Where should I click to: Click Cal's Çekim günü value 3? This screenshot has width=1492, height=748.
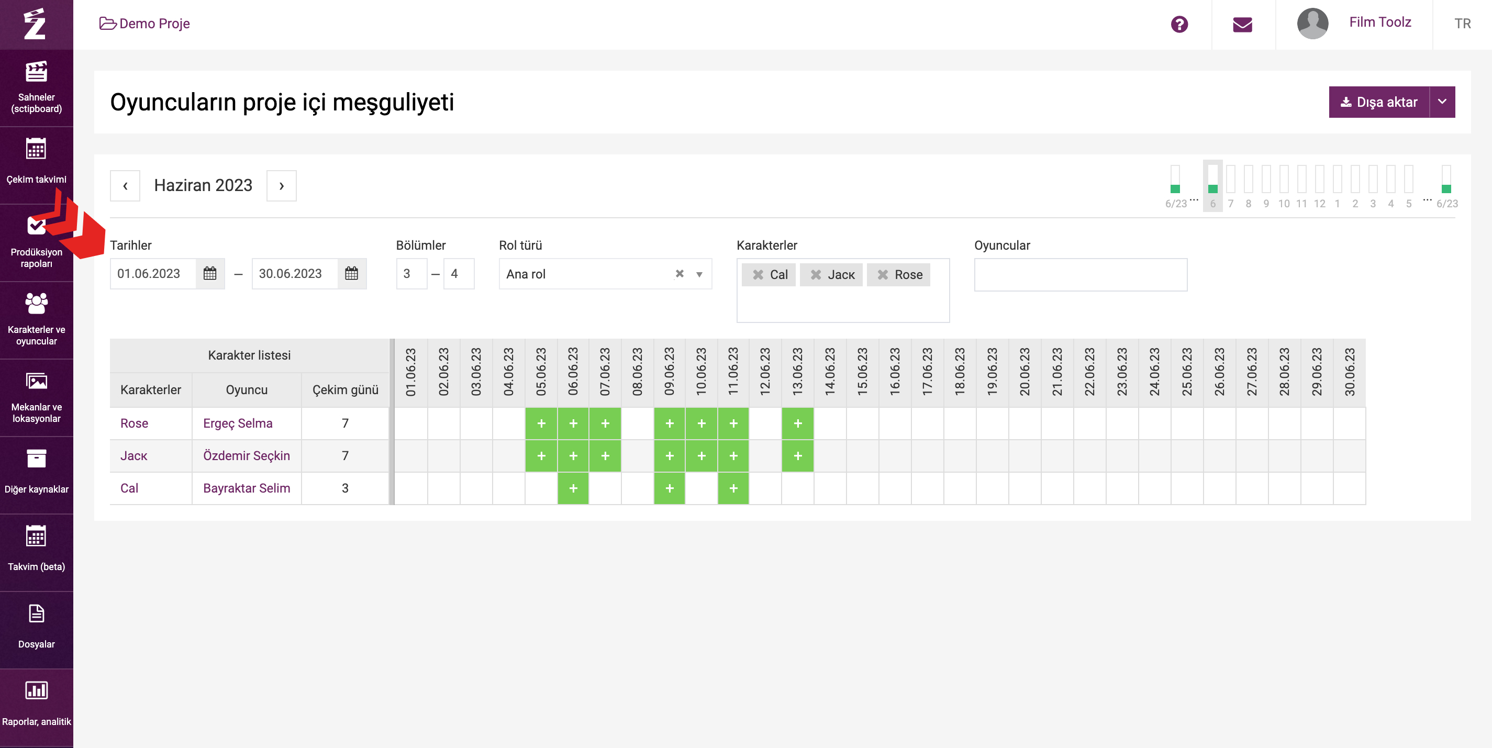(345, 488)
